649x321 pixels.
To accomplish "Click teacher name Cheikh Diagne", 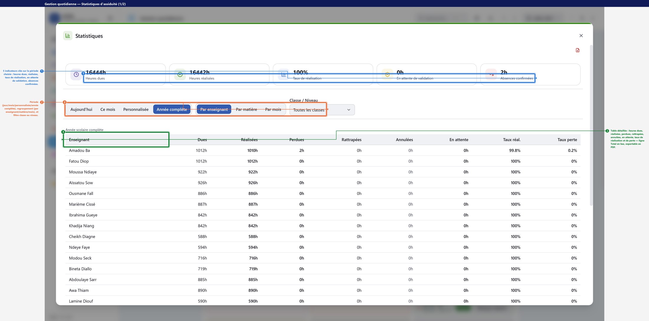I will click(x=82, y=236).
